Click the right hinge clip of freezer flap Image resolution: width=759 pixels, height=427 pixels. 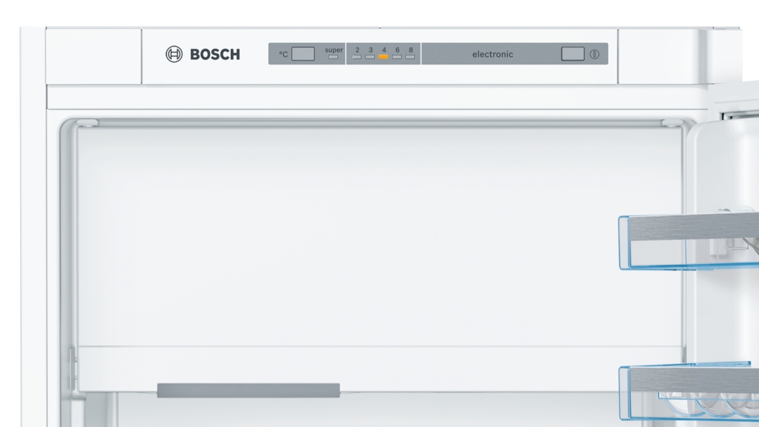pos(673,123)
